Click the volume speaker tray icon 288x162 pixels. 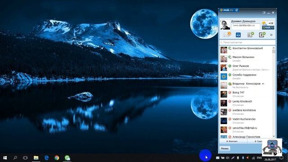coord(228,158)
